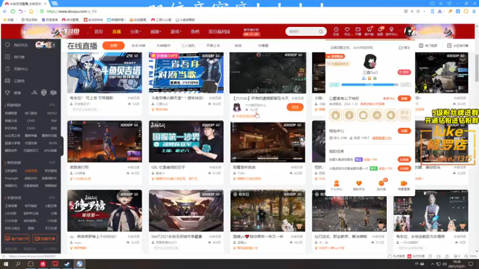
Task: Select the 大神操作 filter tab
Action: (163, 45)
